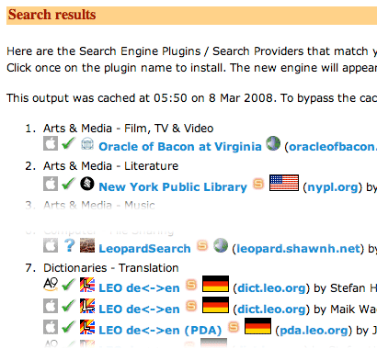Click the LeopardSearch thumbnail favicon
This screenshot has width=377, height=360.
[87, 245]
